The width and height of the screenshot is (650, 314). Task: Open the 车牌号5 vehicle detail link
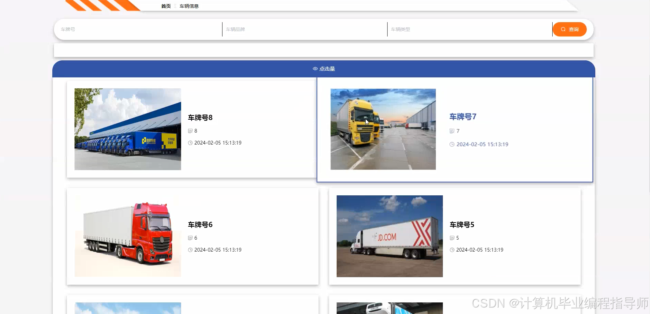pos(461,225)
